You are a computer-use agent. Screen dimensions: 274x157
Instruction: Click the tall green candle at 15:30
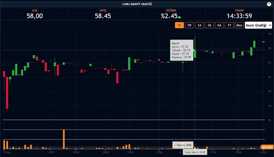(129, 64)
